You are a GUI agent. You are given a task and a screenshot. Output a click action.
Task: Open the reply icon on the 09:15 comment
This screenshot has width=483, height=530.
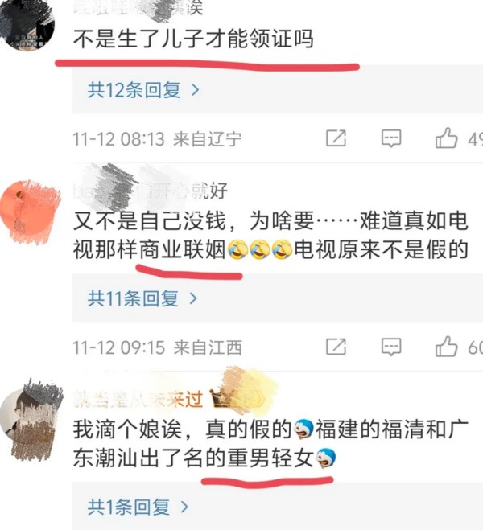(391, 347)
